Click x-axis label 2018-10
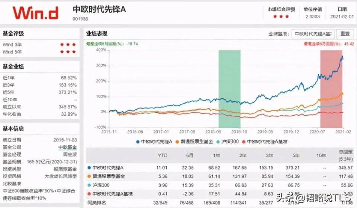 point(239,132)
